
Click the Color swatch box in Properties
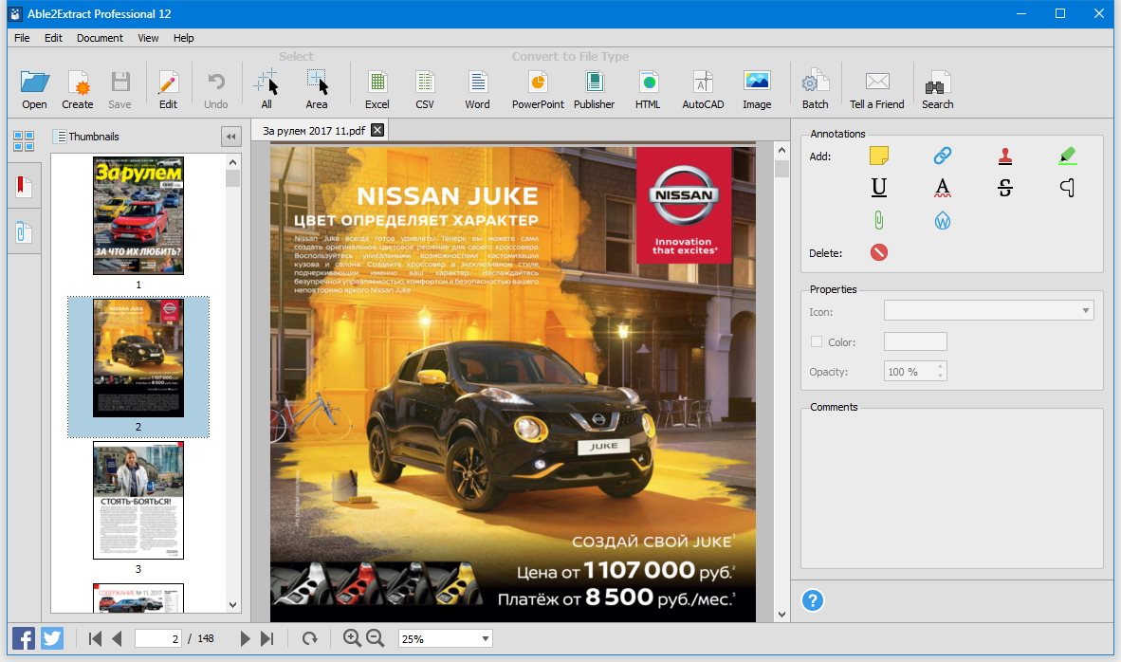915,342
